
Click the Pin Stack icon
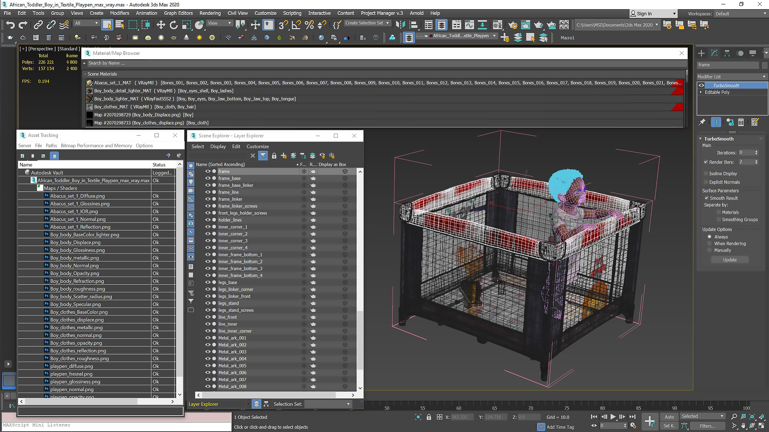(x=702, y=122)
